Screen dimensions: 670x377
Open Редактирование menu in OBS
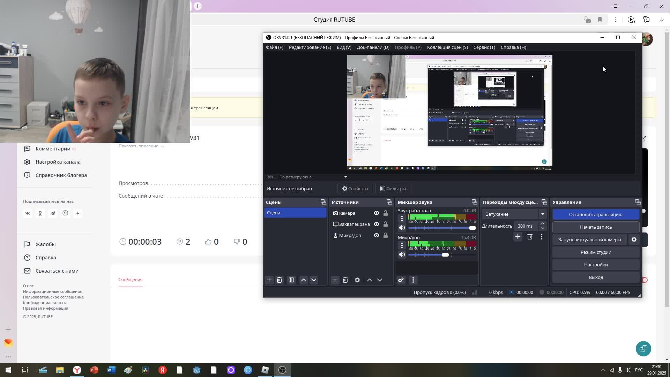pos(310,47)
